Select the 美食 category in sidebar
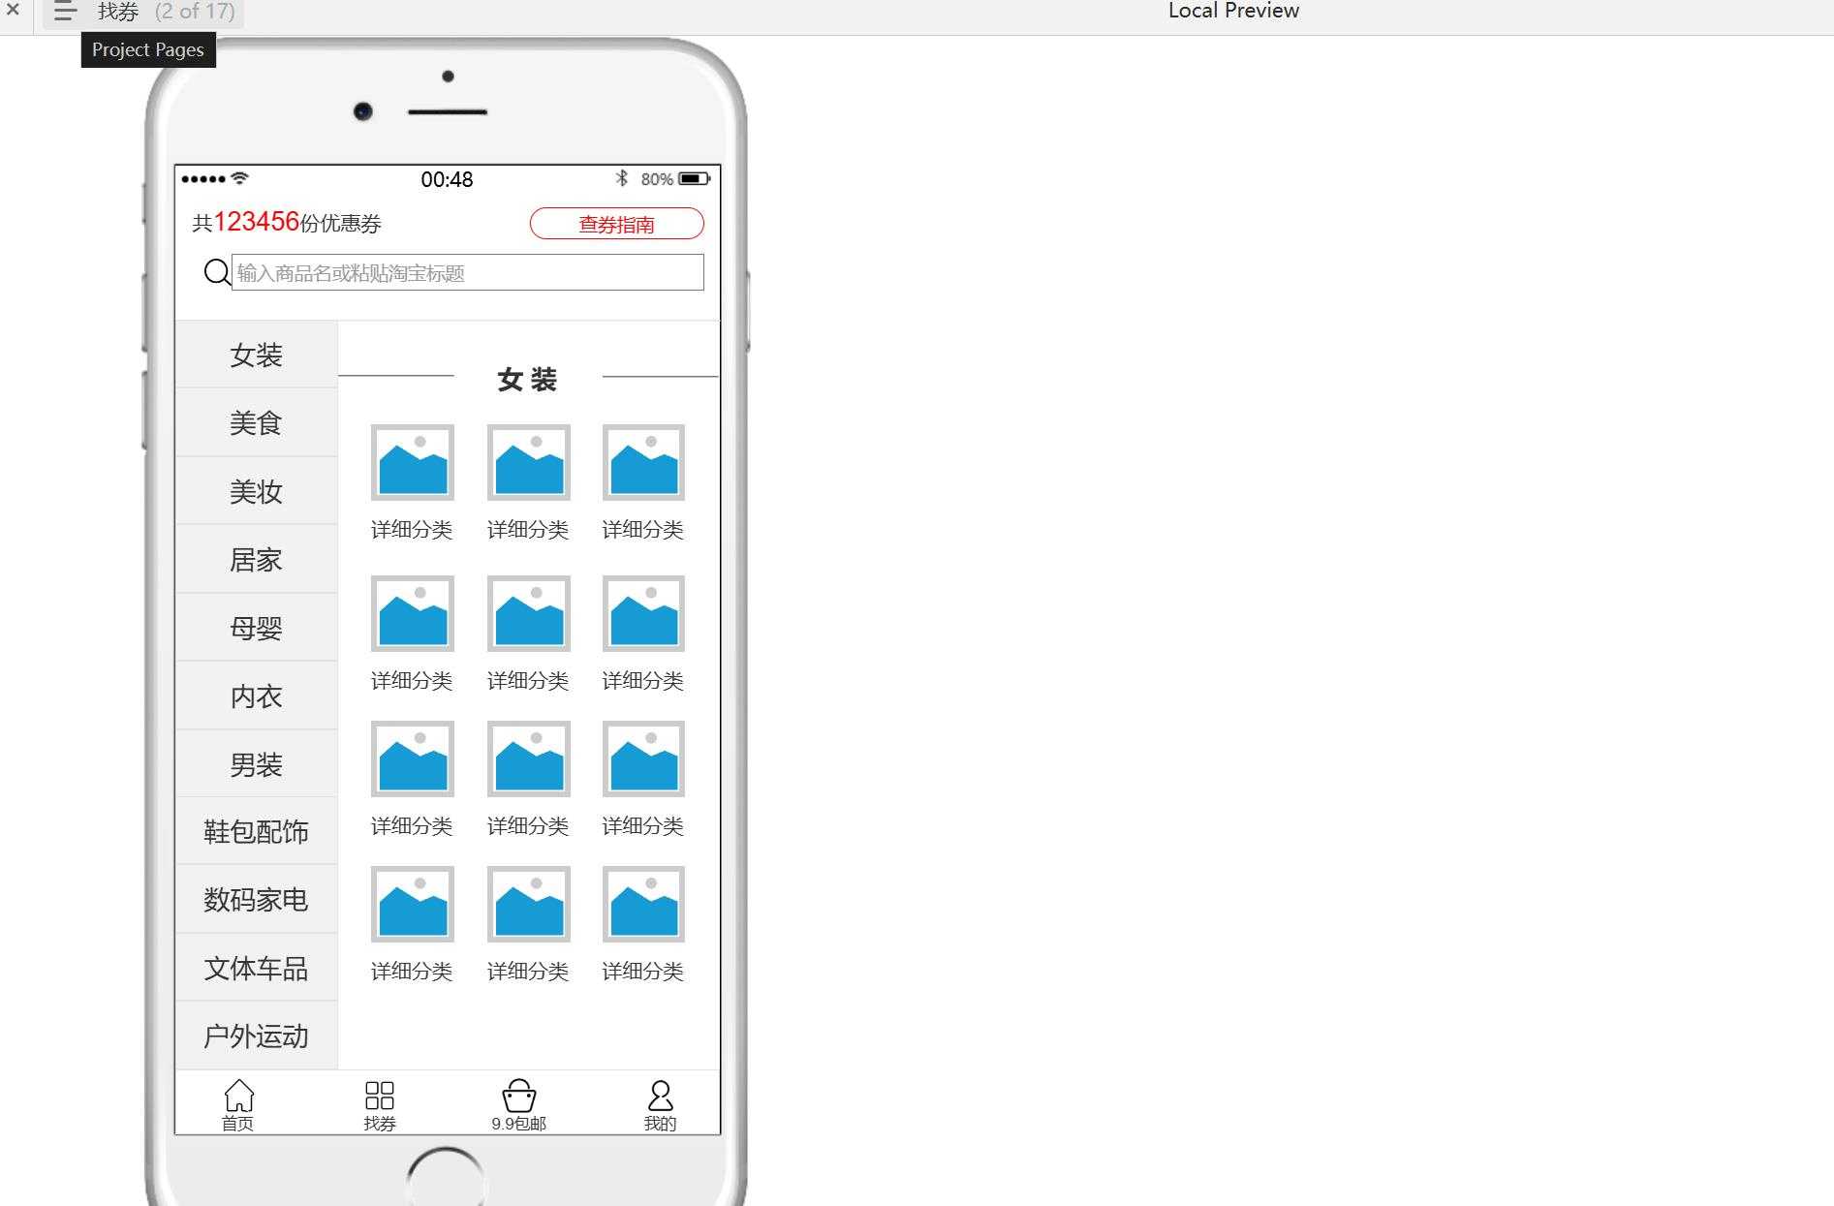This screenshot has width=1834, height=1206. tap(256, 423)
